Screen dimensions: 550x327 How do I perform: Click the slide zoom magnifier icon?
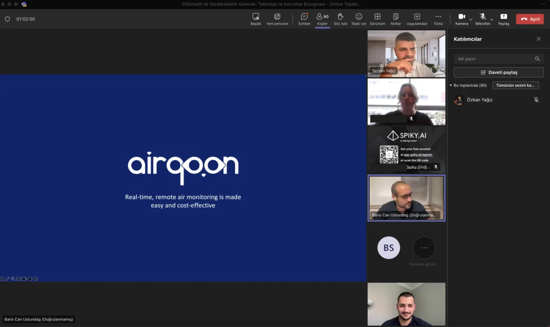pos(13,279)
